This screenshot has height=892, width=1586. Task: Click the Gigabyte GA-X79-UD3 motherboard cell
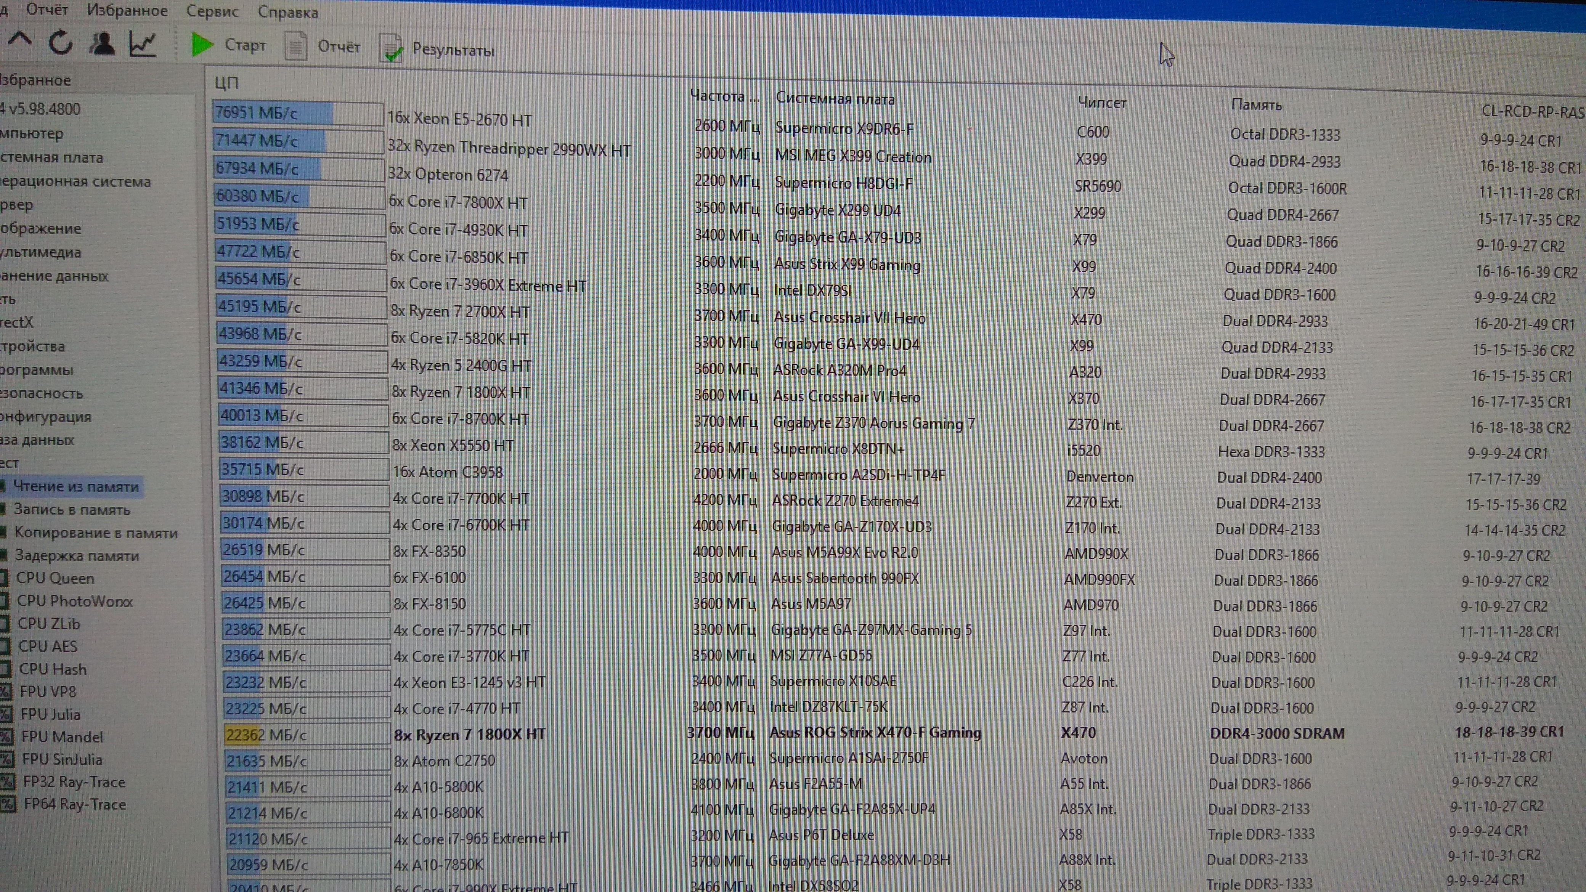point(848,237)
